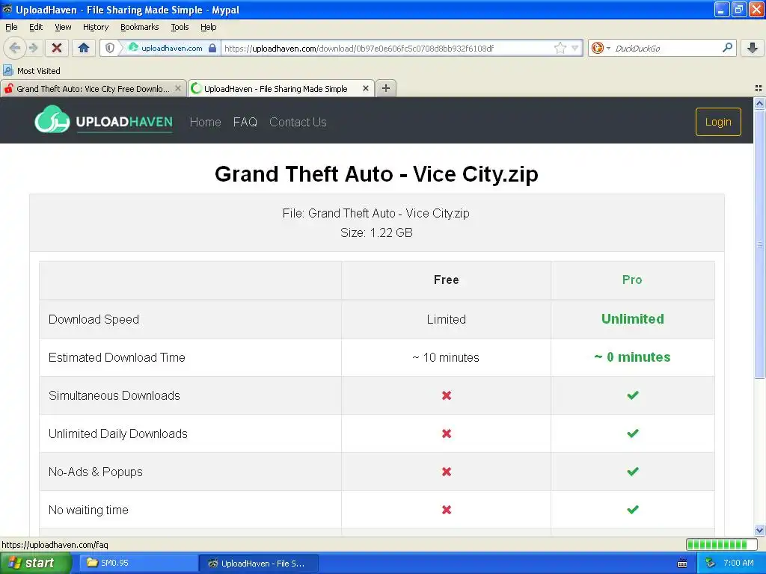Screen dimensions: 766x574
Task: Close the Grand Theft Auto Vice City tab
Action: click(x=178, y=88)
